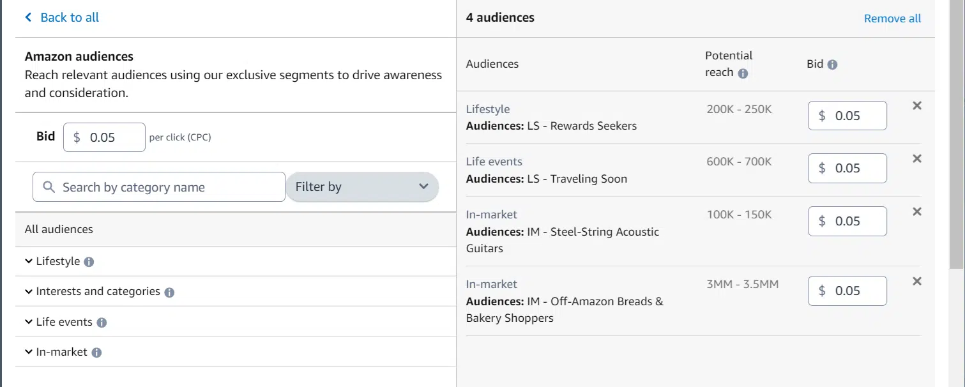
Task: Click the Amazon audiences heading
Action: (79, 57)
